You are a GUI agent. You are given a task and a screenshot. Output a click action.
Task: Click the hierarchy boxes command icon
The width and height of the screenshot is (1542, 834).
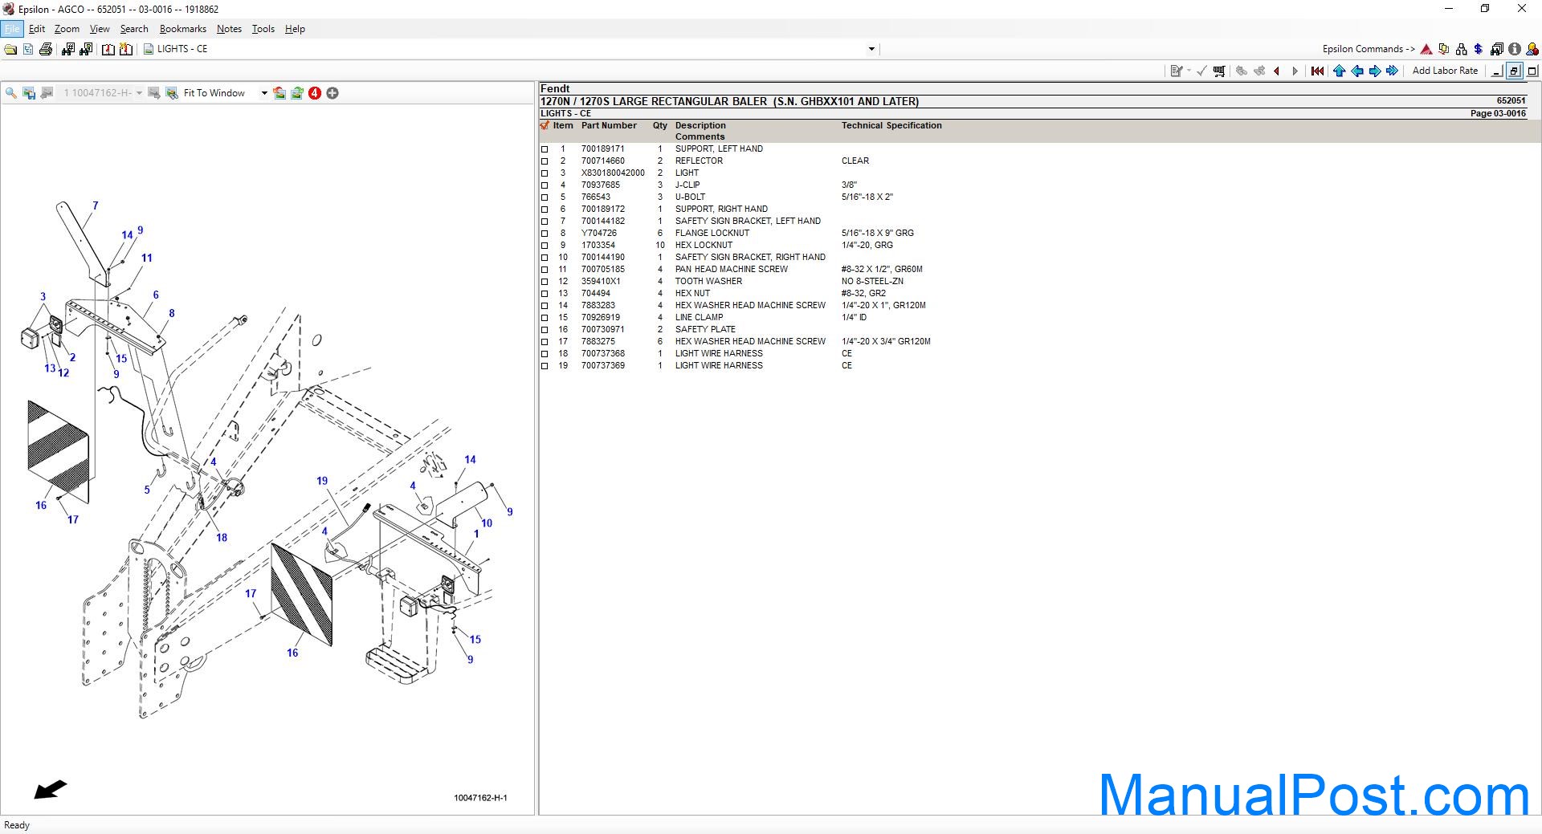point(1461,50)
